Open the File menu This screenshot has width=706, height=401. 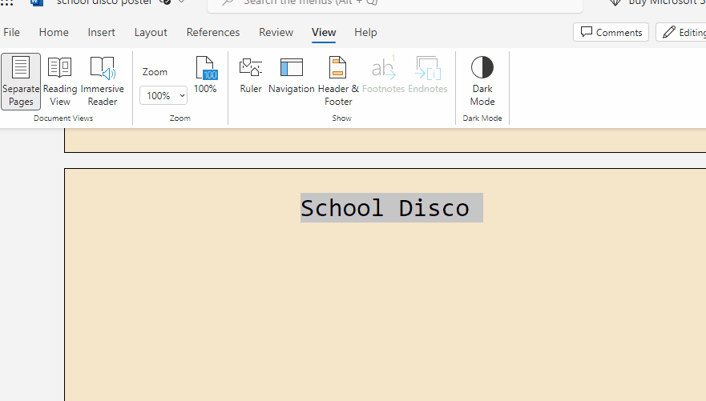click(x=12, y=32)
